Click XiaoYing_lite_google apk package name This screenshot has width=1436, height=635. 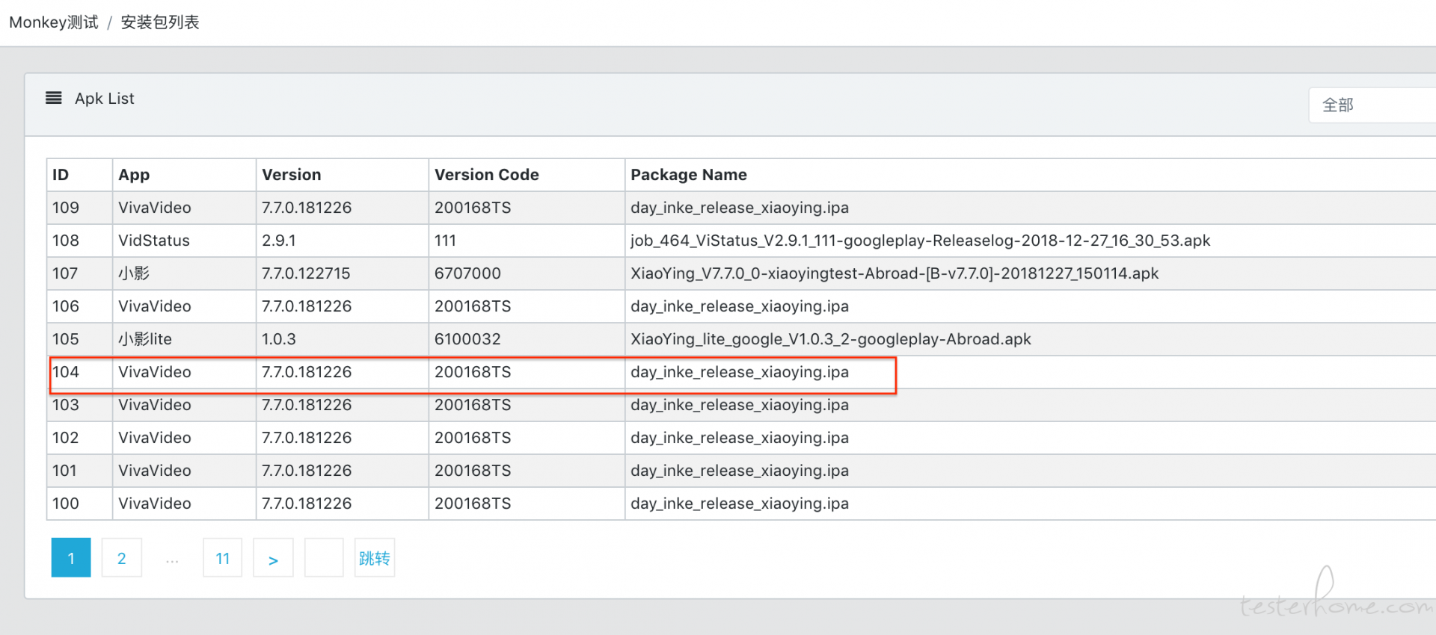pos(831,339)
